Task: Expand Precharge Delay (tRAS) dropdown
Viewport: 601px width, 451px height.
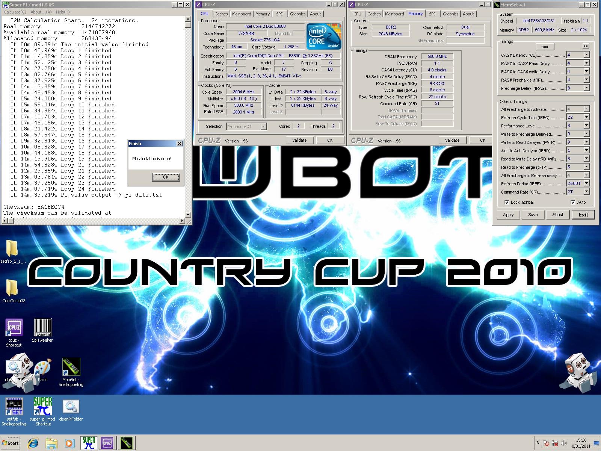Action: pyautogui.click(x=586, y=88)
